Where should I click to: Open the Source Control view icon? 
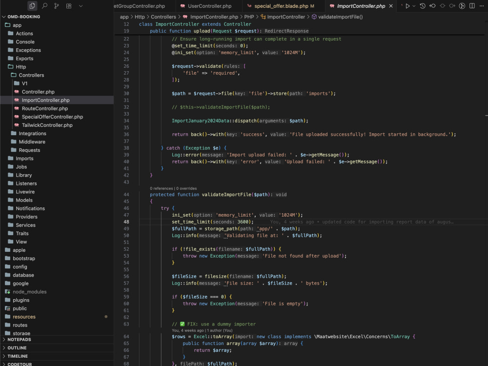pyautogui.click(x=57, y=5)
